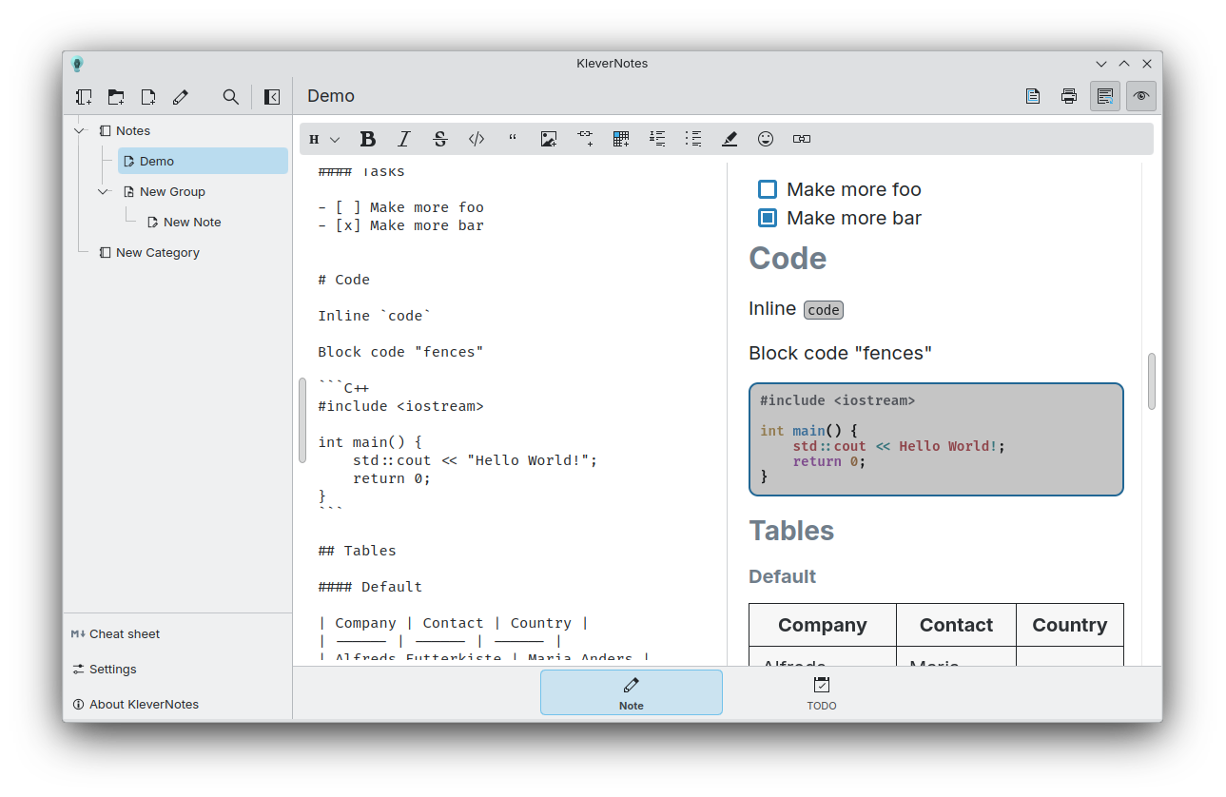Image resolution: width=1226 pixels, height=797 pixels.
Task: Open the Cheat sheet
Action: click(x=115, y=634)
